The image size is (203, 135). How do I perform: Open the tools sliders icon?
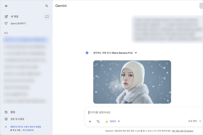(98, 121)
